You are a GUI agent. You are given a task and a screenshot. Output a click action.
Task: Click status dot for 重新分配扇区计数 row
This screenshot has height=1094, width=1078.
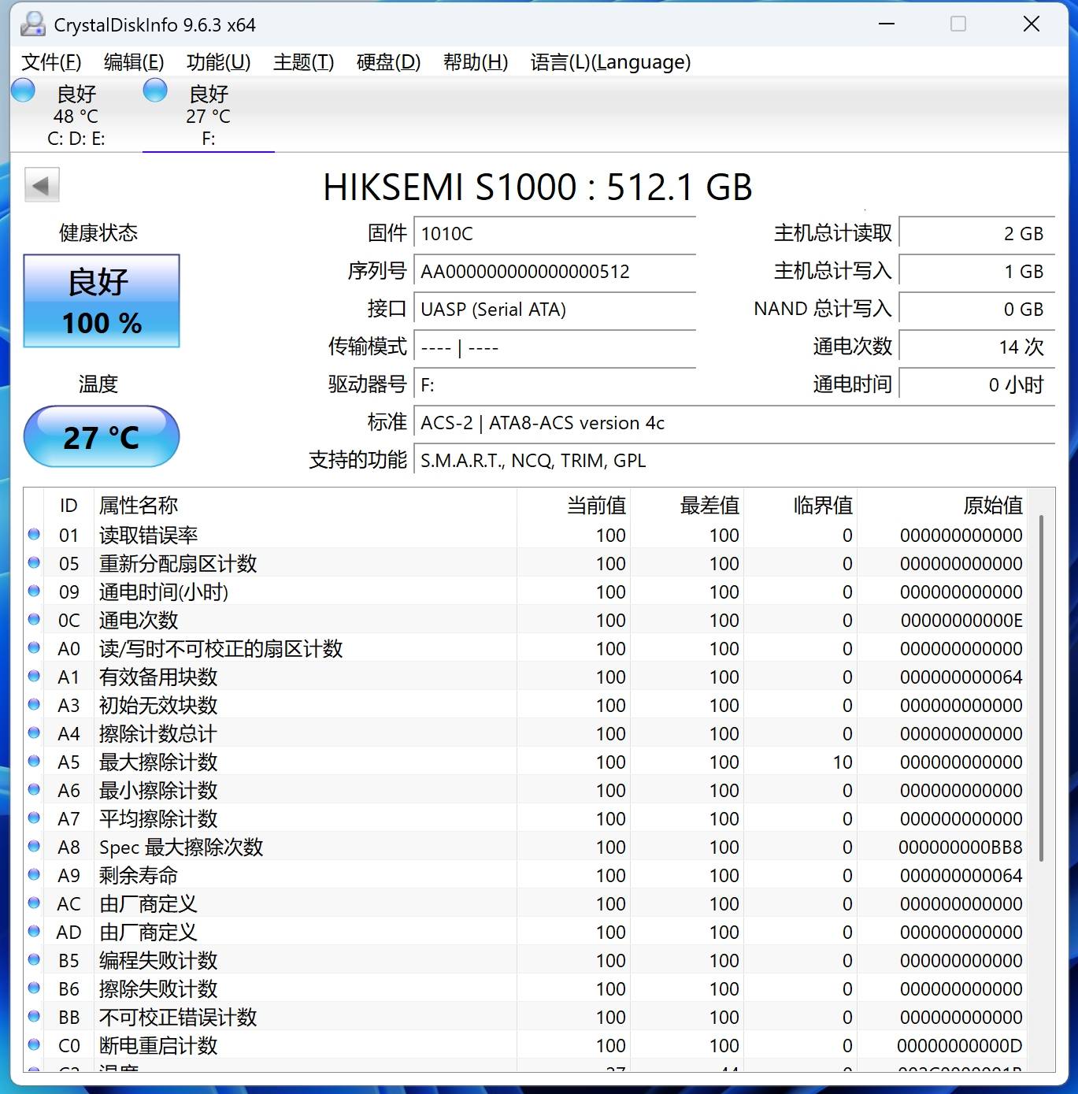coord(34,562)
